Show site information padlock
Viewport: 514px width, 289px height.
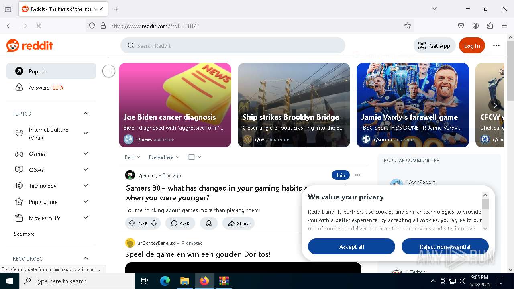pos(103,26)
